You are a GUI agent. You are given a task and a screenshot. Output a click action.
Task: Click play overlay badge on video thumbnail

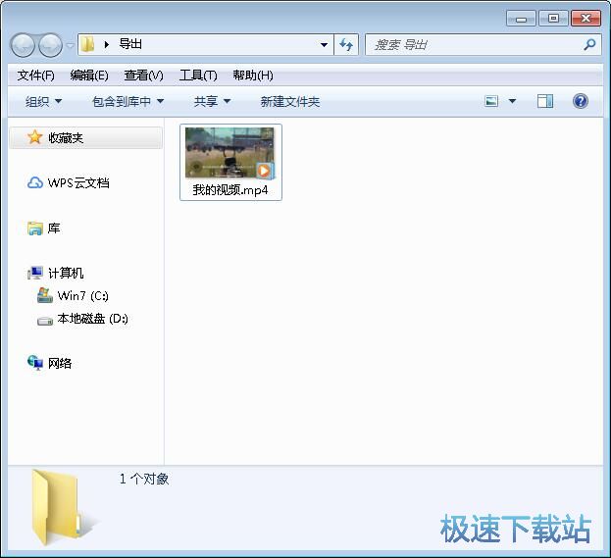coord(265,171)
